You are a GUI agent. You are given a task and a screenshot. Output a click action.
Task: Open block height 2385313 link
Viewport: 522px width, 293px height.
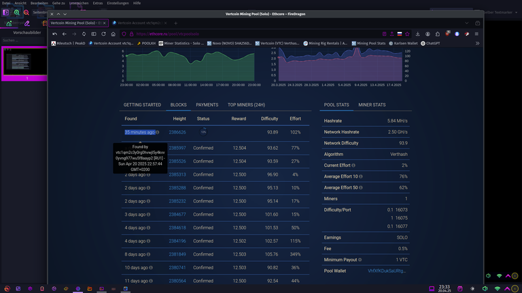(177, 175)
